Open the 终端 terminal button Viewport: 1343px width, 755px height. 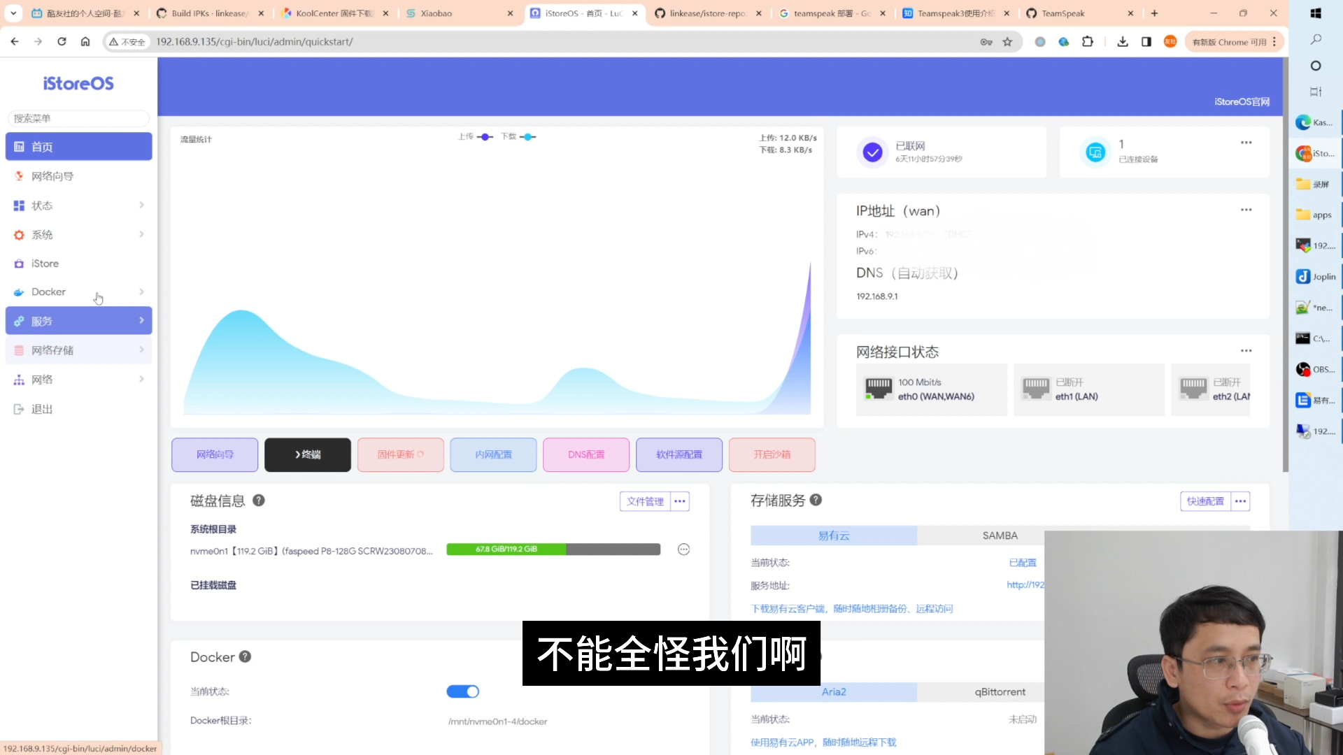pos(308,454)
